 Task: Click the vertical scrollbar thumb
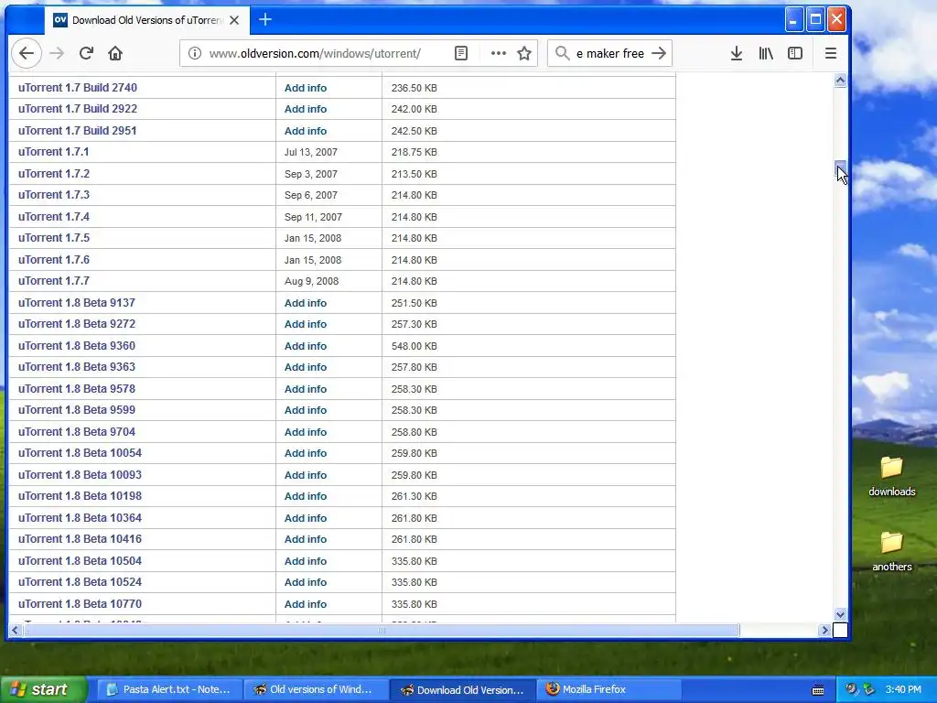pos(840,168)
